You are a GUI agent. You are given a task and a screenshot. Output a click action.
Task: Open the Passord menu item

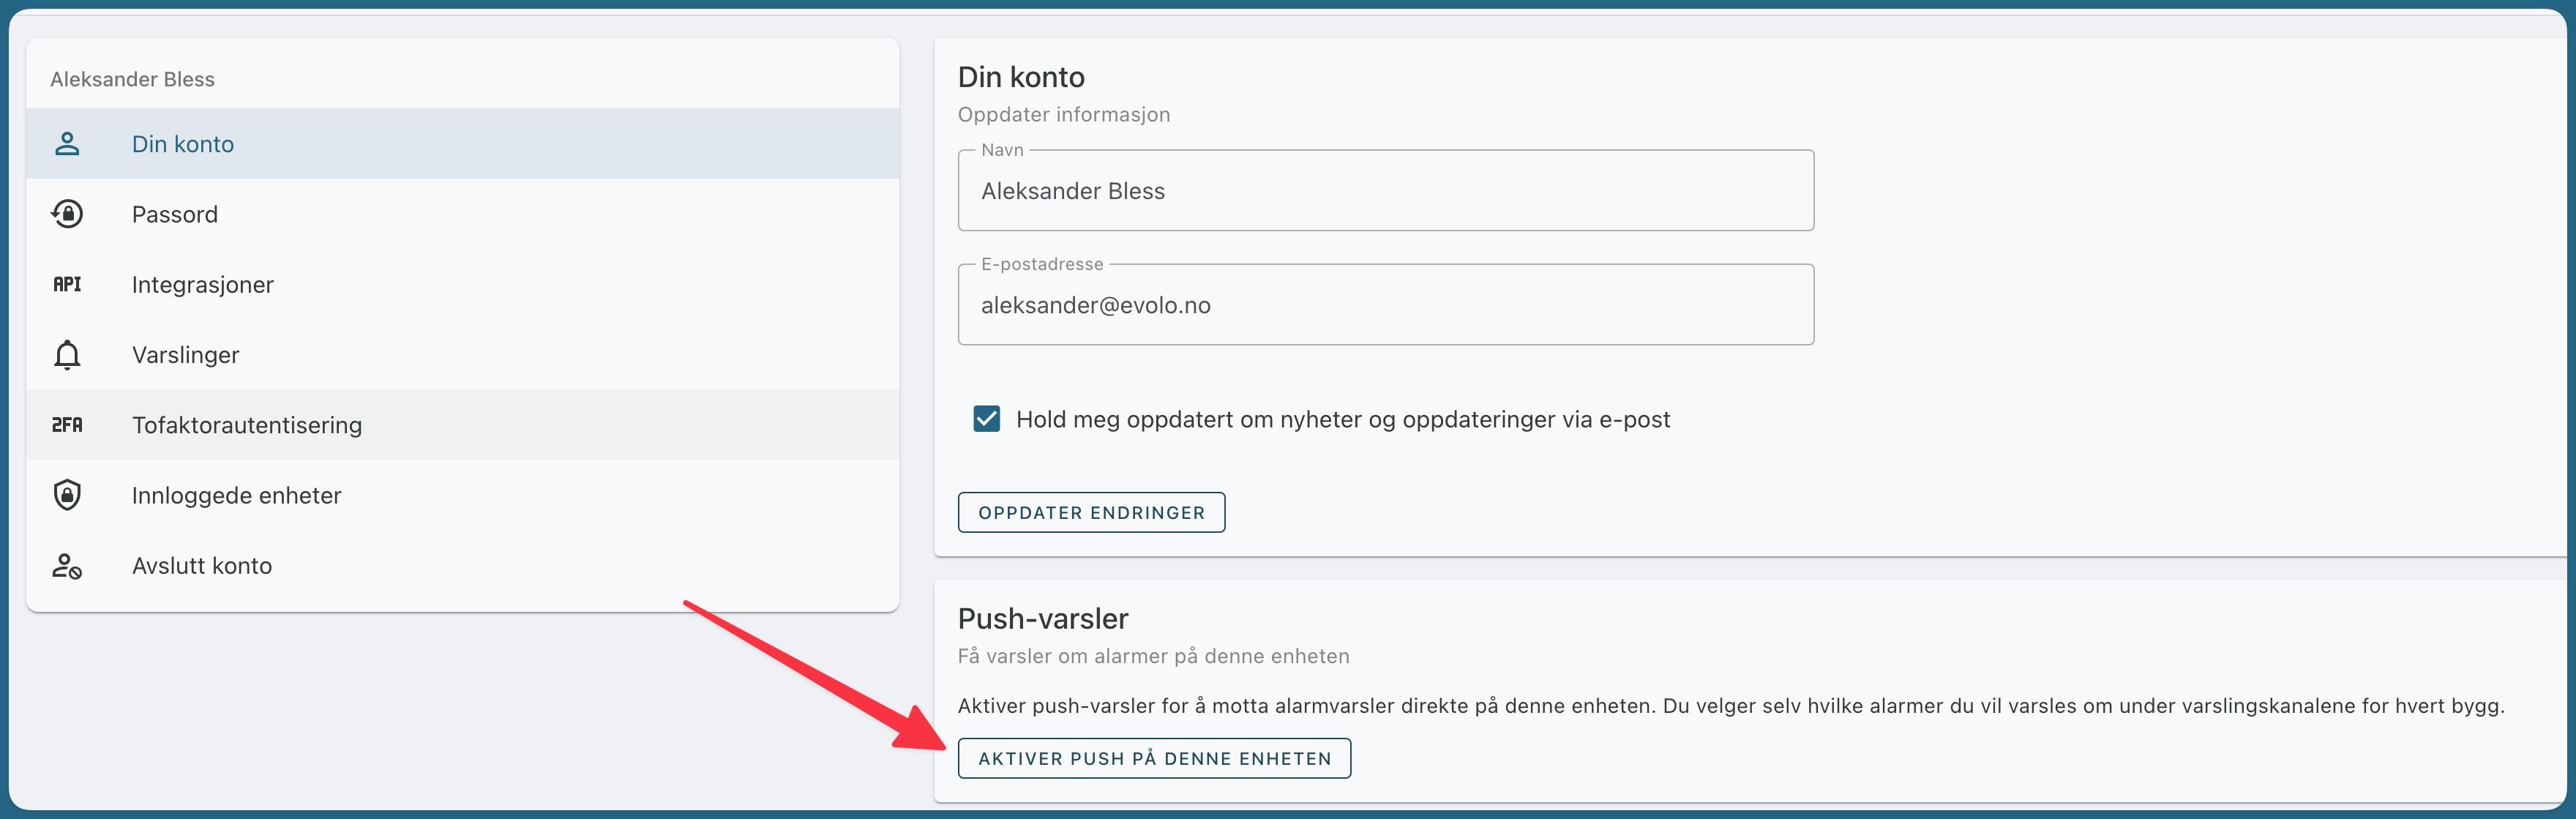[463, 214]
